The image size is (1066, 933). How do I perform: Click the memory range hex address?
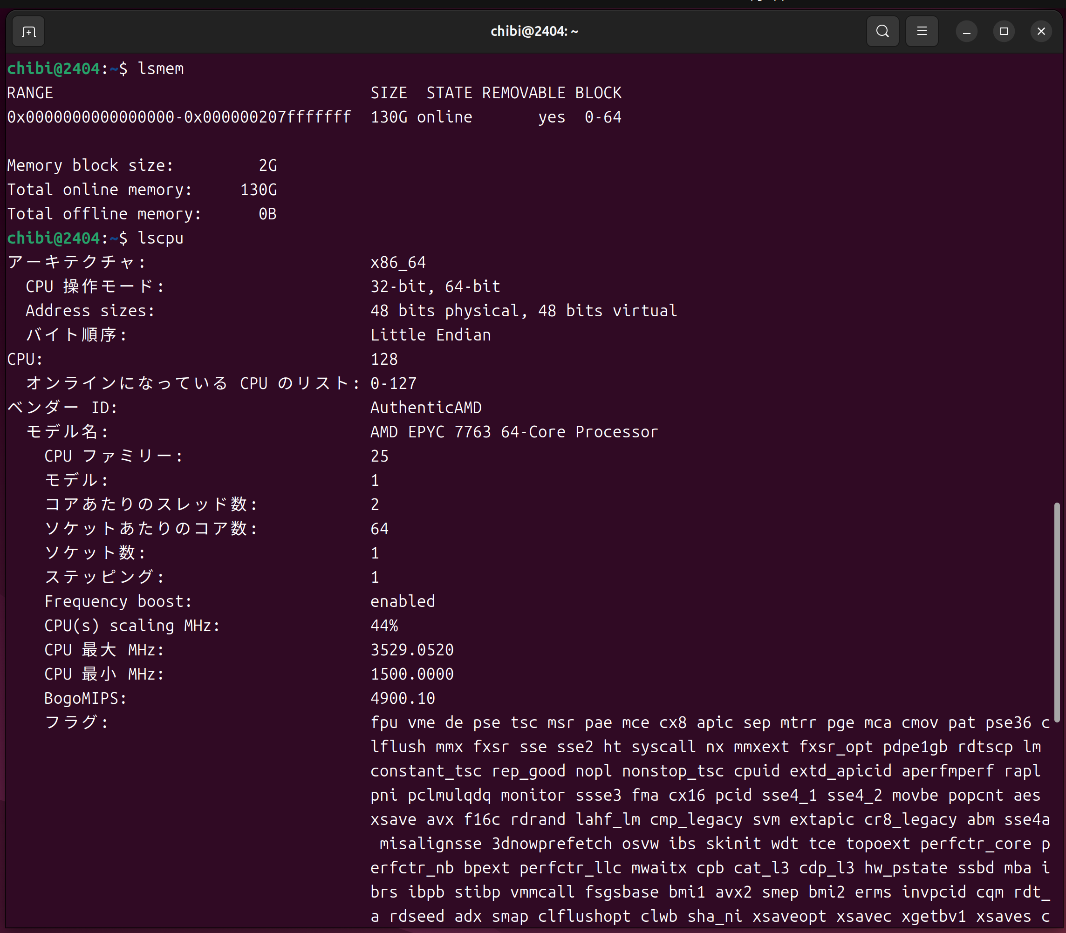[x=178, y=117]
